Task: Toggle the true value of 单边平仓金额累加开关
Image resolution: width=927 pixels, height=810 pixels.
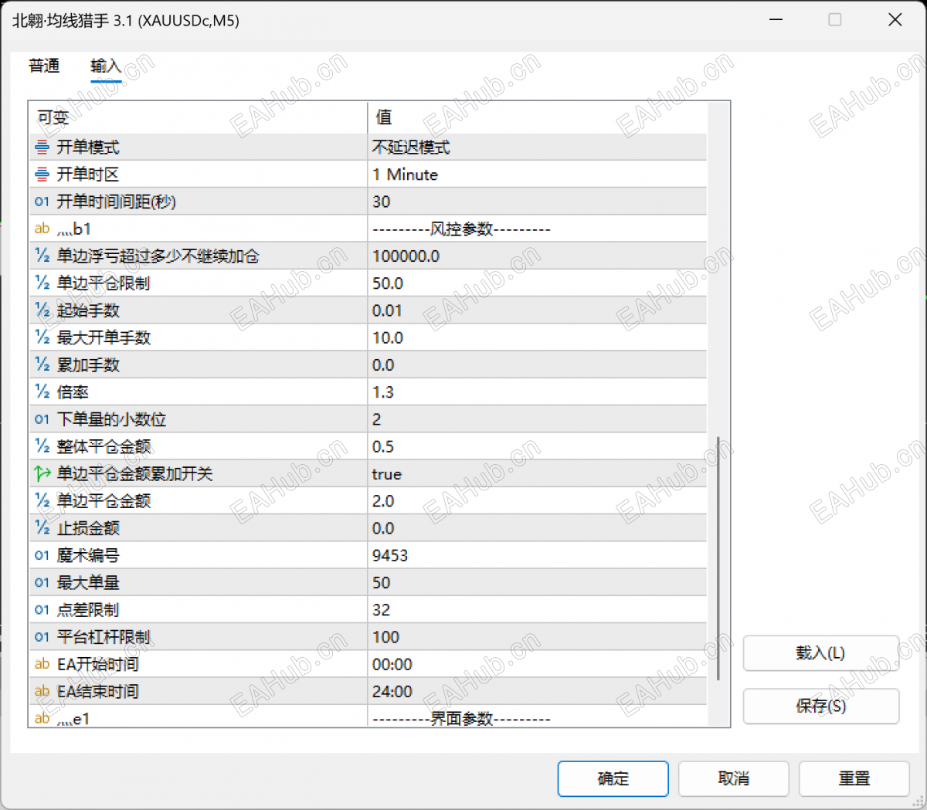Action: [537, 474]
